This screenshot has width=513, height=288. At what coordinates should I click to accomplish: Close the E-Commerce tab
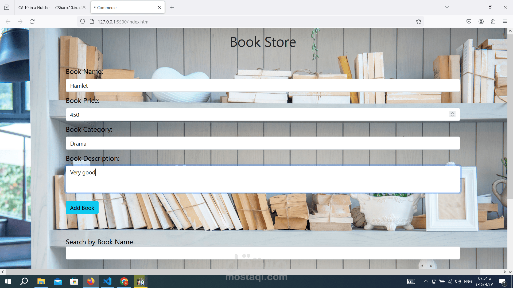coord(159,7)
